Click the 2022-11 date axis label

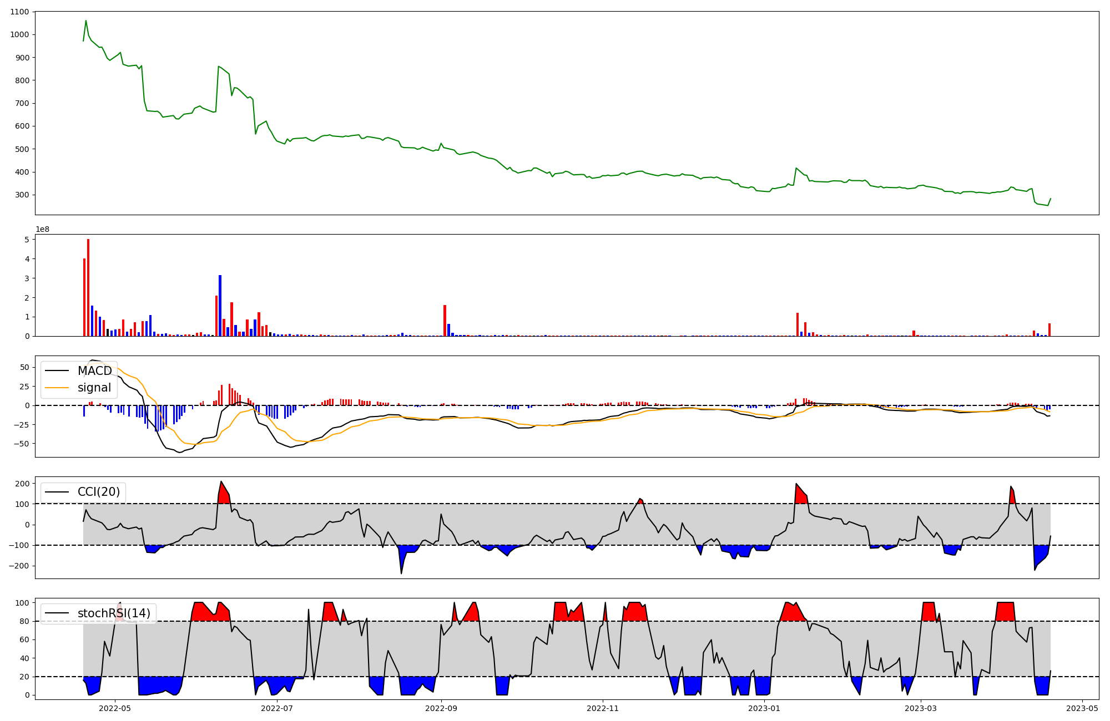coord(603,708)
